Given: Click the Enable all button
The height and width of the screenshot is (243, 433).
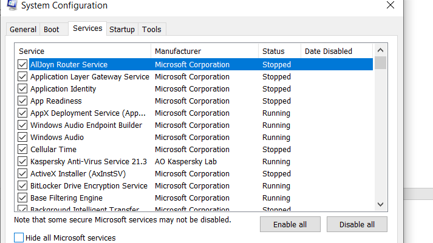Looking at the screenshot, I should tap(290, 225).
